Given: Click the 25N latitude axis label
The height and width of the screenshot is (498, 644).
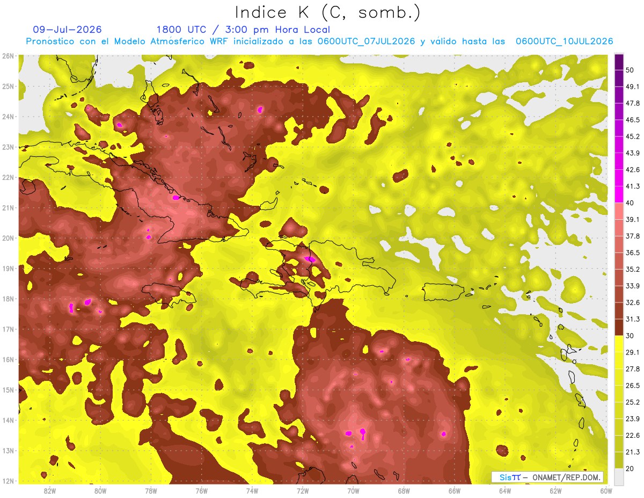Looking at the screenshot, I should coord(8,86).
